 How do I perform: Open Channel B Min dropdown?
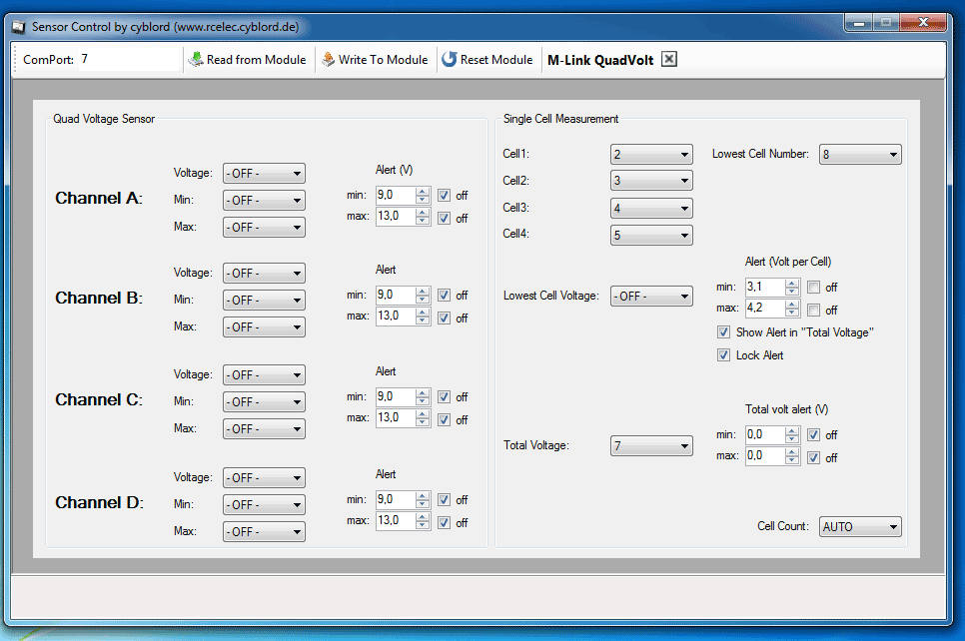[264, 301]
